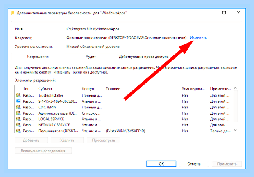This screenshot has height=177, width=254.
Task: Select the S-1-15-3-1024-363528... entry
Action: [124, 101]
